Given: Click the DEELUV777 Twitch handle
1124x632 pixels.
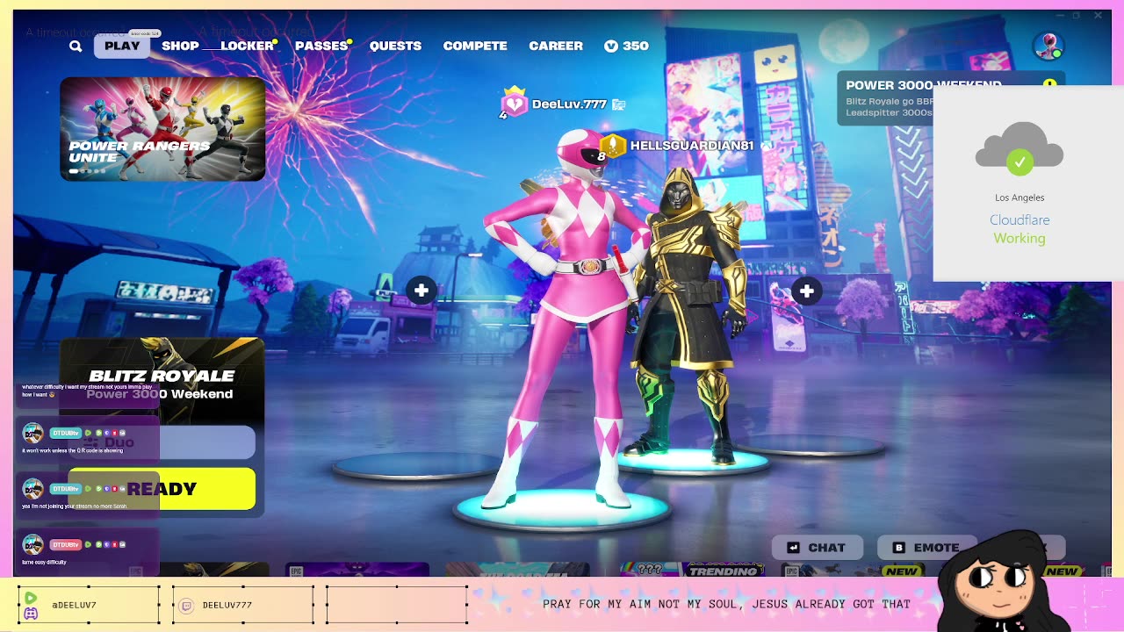Looking at the screenshot, I should tap(227, 606).
